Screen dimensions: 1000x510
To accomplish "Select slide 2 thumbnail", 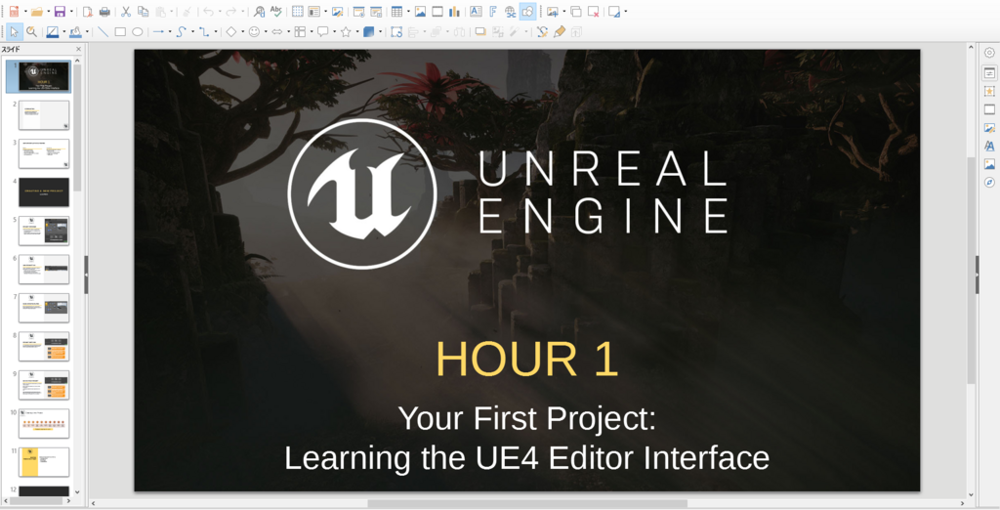I will tap(44, 115).
